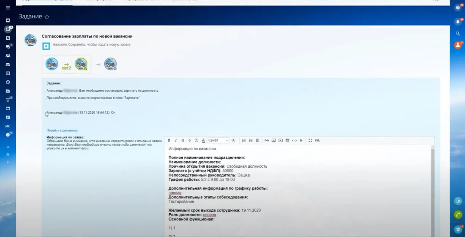Open the notifications bell icon
Viewport: 465px width, 237px height.
coord(458,22)
